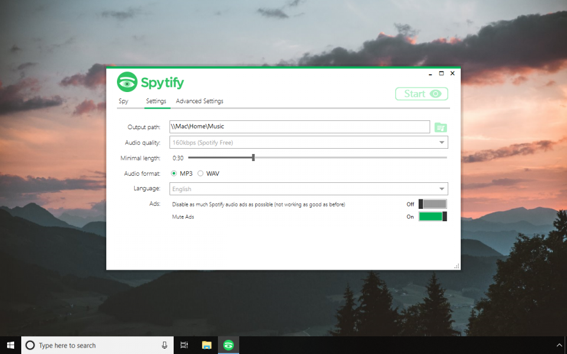Click the Start button to begin spying
Screen dimensions: 567x354
click(x=422, y=94)
